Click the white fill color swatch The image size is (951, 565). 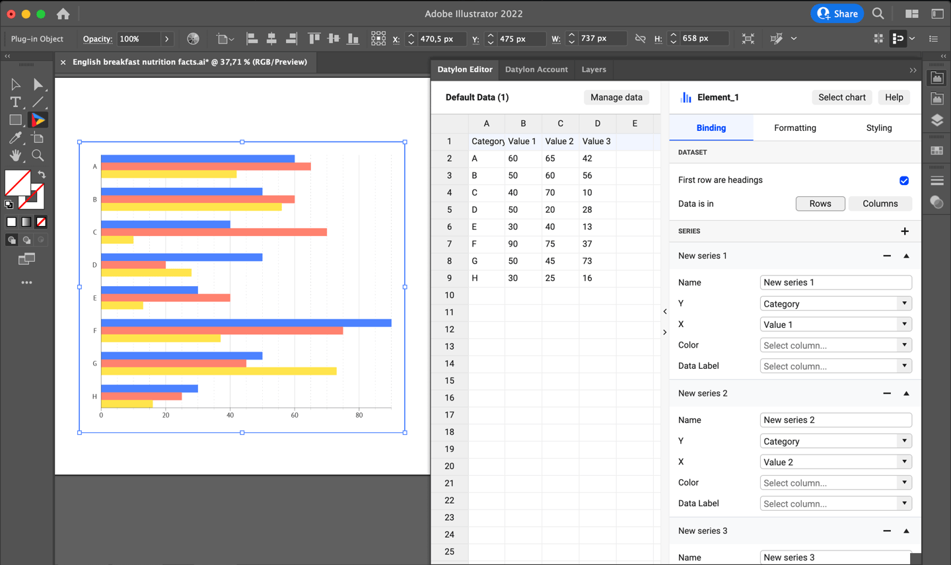[11, 221]
